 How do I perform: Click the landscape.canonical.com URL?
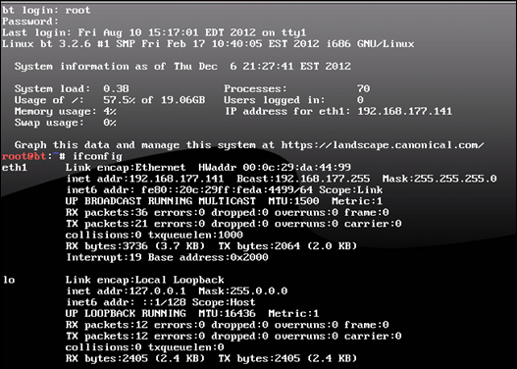pos(383,145)
